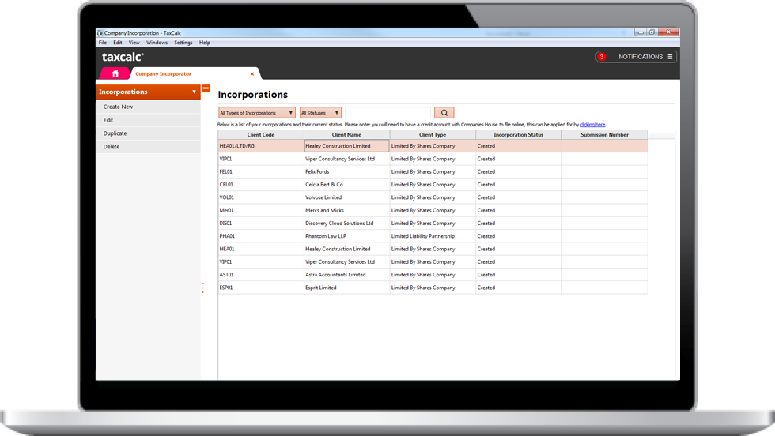
Task: Click the Incorporations page heading
Action: pyautogui.click(x=252, y=94)
